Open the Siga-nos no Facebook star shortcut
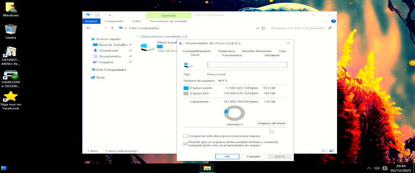The height and width of the screenshot is (173, 415). click(x=11, y=96)
